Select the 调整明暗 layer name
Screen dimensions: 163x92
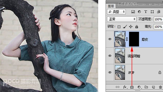(x=134, y=56)
